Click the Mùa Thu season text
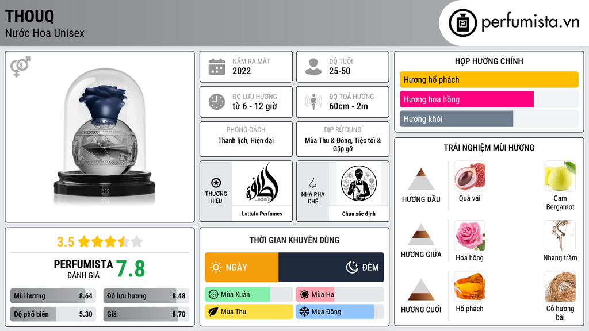Screen dimensions: 589x331 (234, 312)
